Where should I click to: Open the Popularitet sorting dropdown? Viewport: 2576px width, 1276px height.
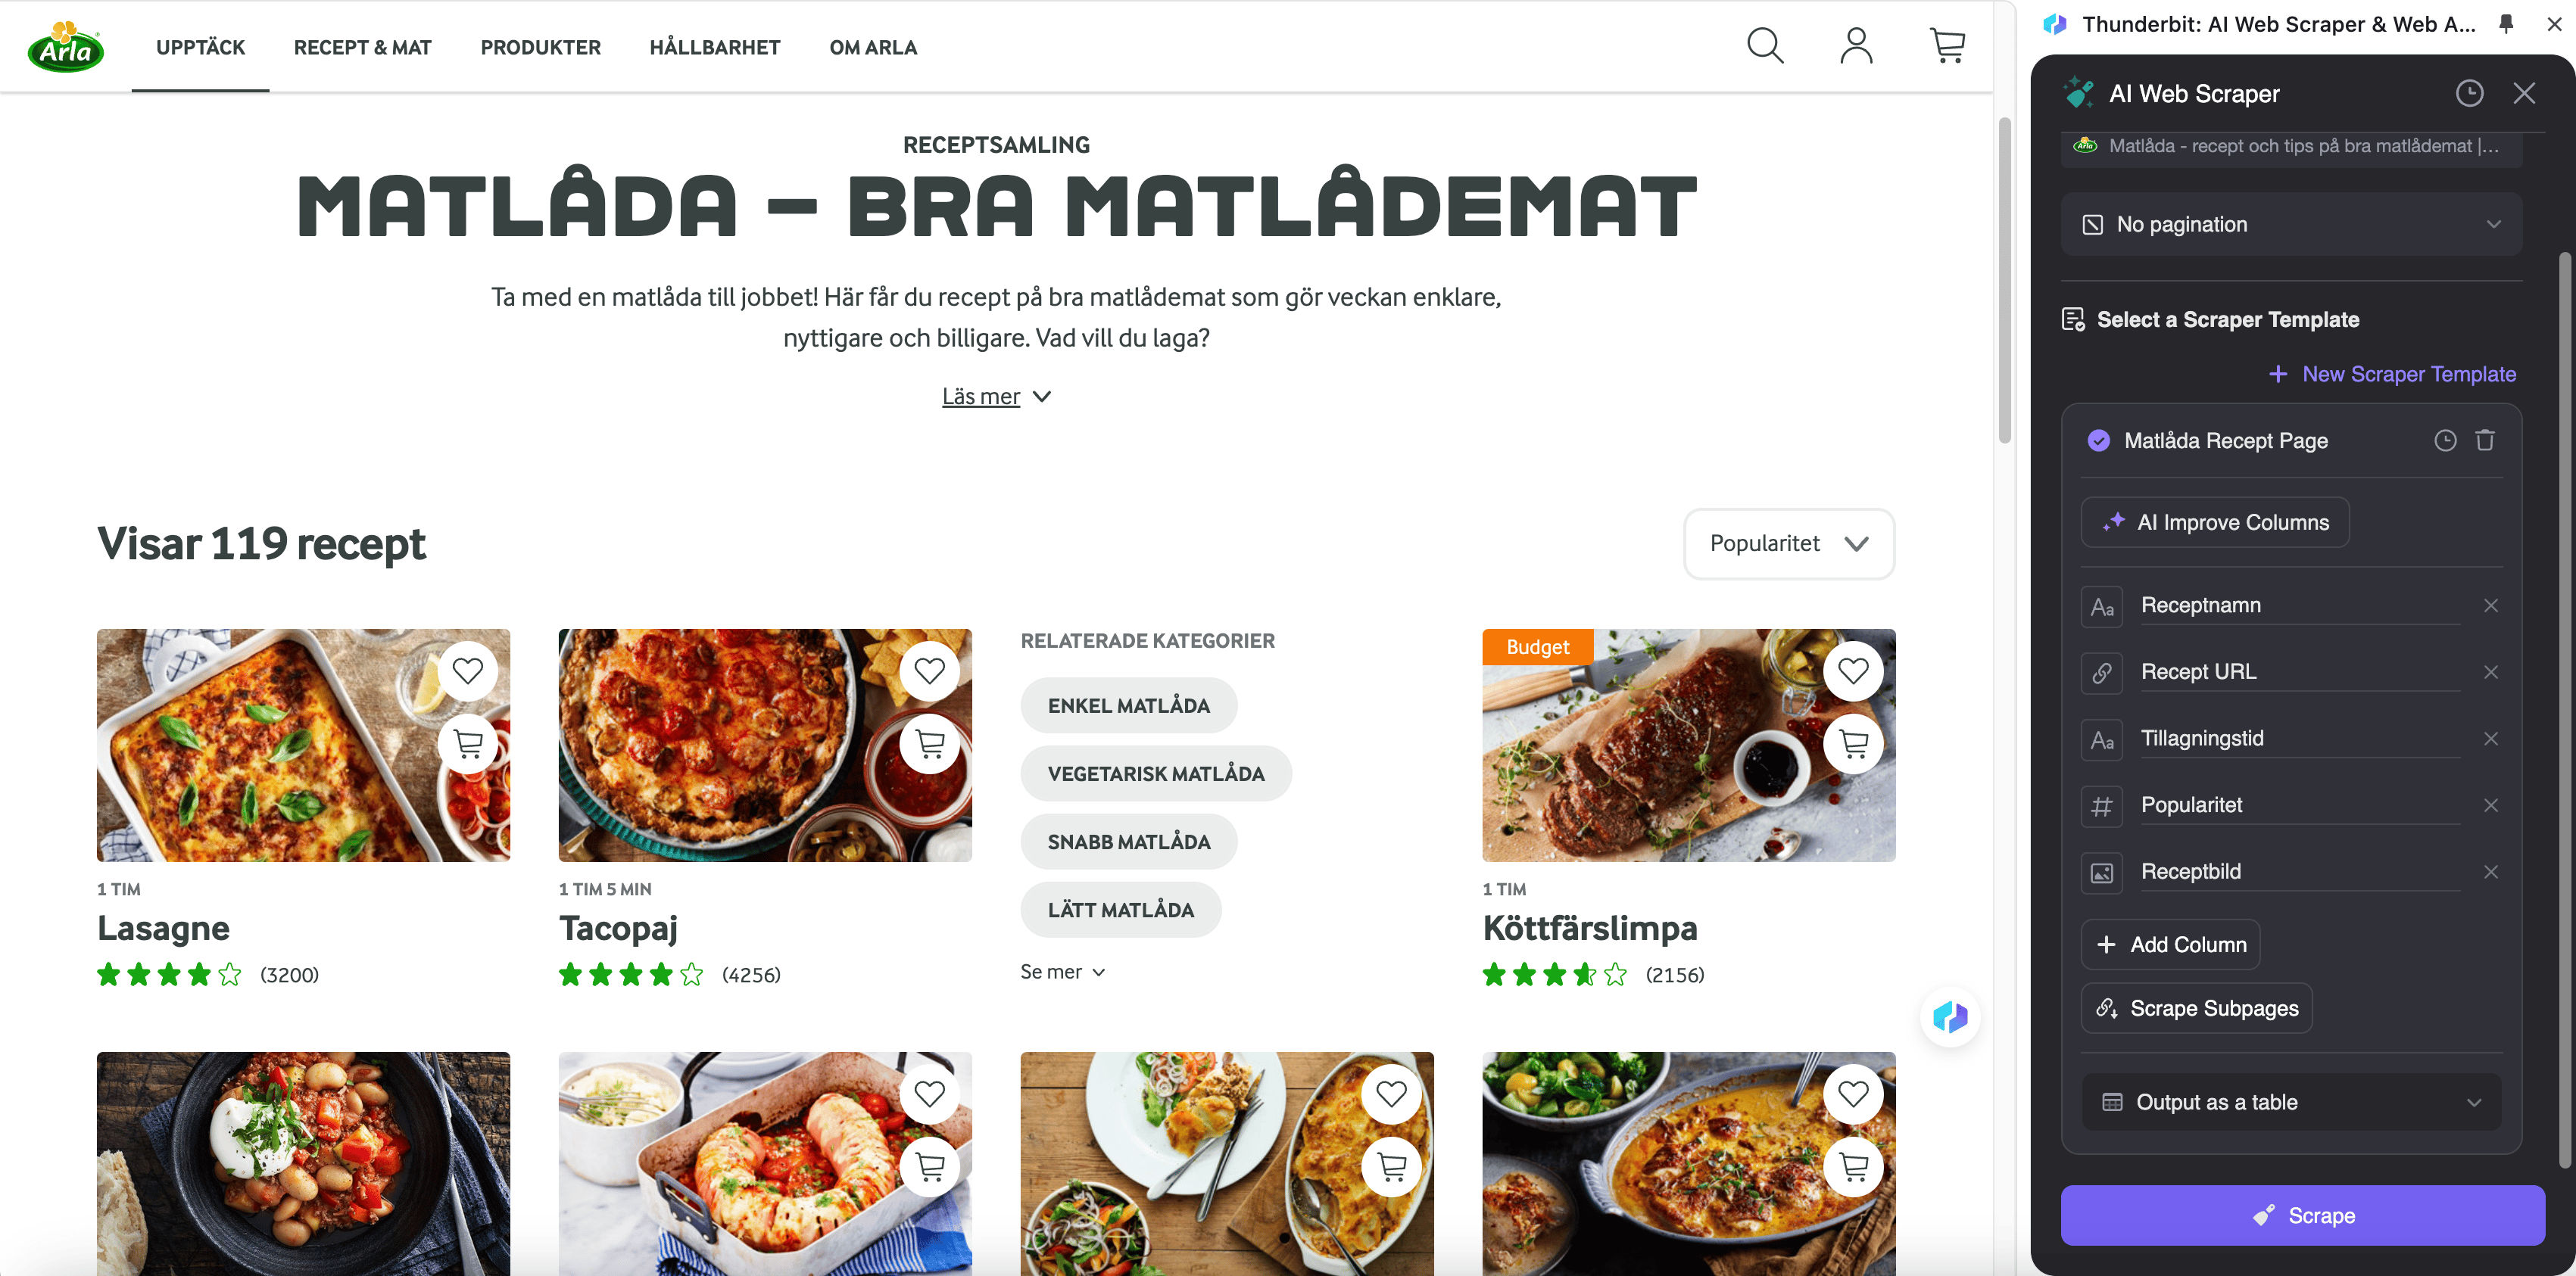click(1789, 543)
